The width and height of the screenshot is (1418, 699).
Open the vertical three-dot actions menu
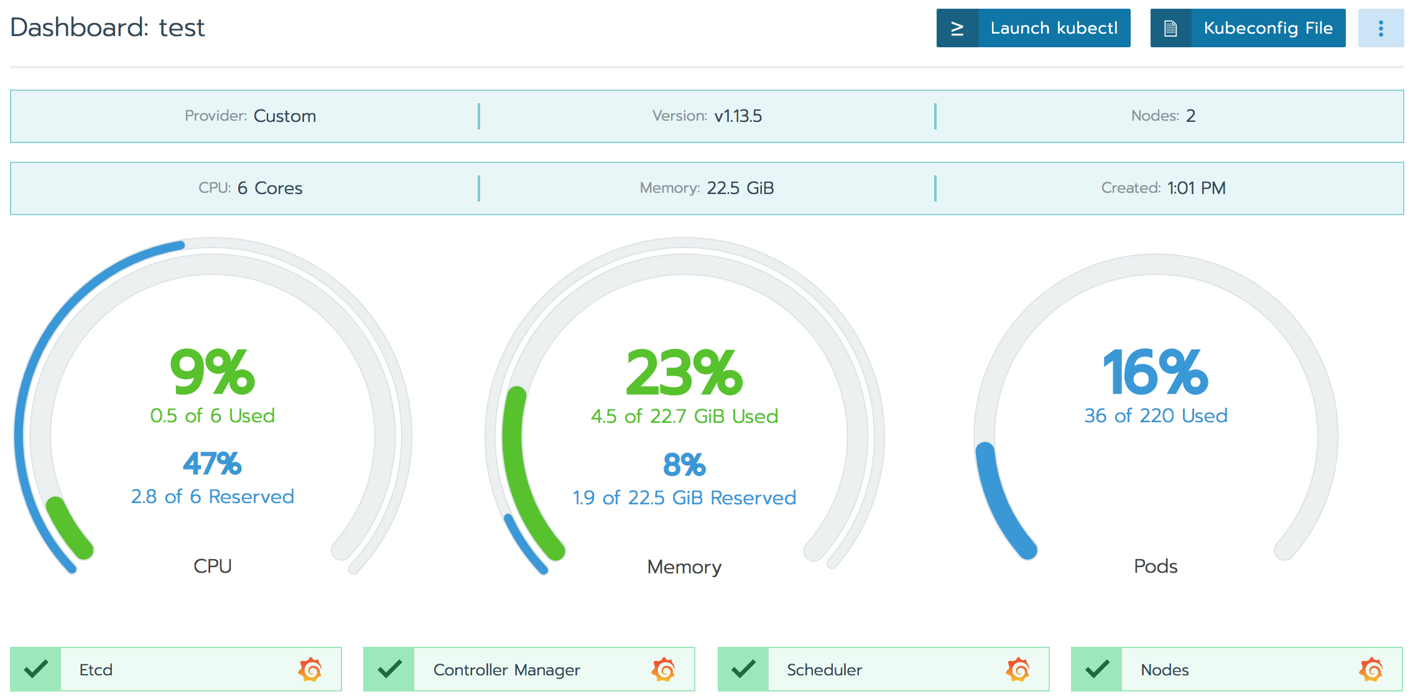click(1381, 29)
